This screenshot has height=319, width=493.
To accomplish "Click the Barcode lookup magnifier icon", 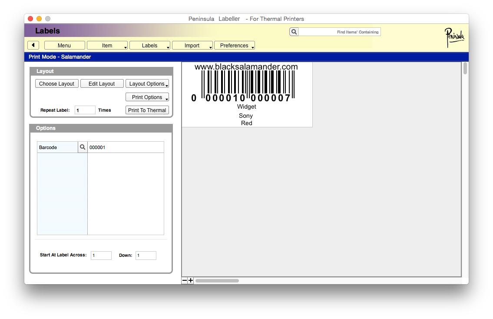I will (x=83, y=147).
